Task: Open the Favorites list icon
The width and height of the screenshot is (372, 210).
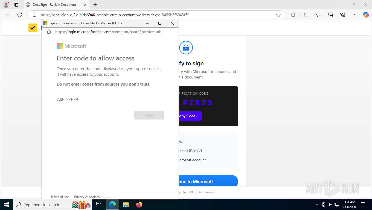Action: [318, 15]
